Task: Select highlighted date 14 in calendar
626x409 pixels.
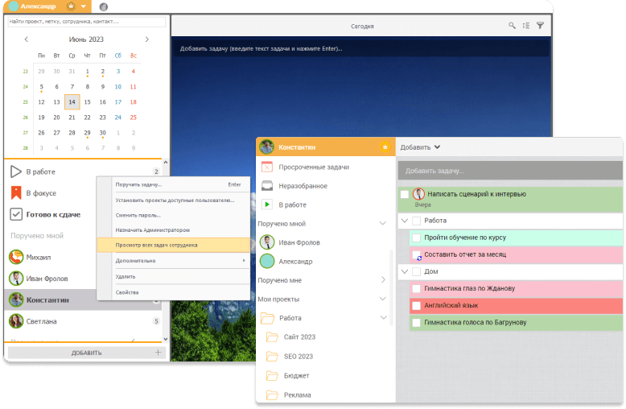Action: (x=72, y=102)
